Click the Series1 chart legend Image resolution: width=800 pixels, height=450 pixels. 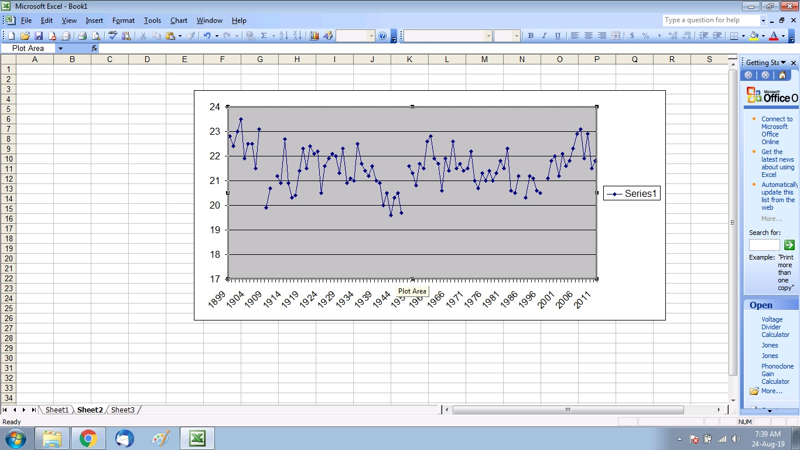click(632, 194)
